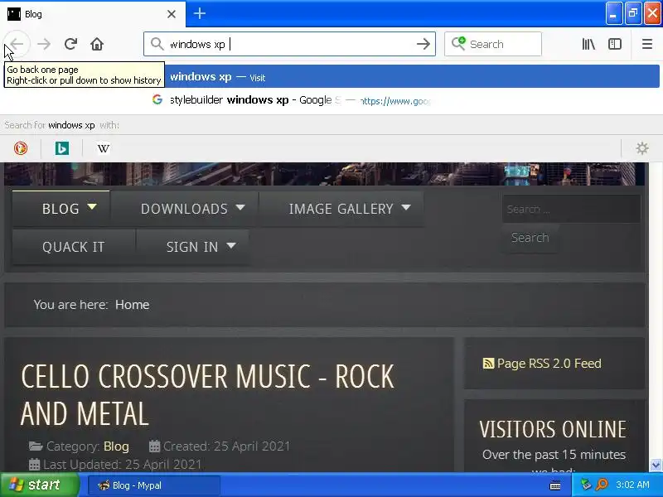Viewport: 663px width, 497px height.
Task: Search with DuckDuckGo engine icon
Action: 20,148
